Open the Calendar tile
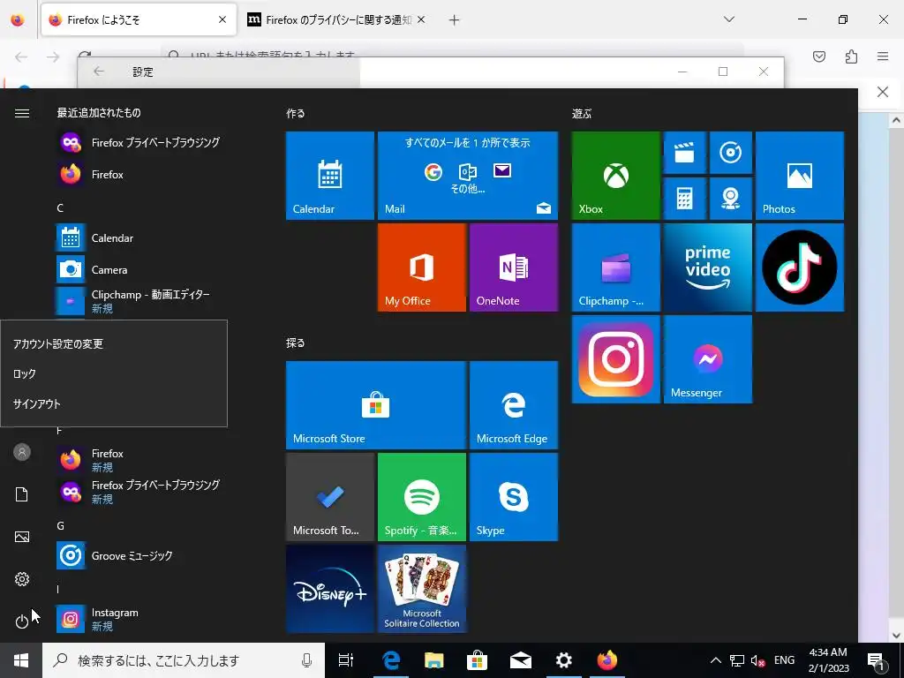This screenshot has height=678, width=904. (x=330, y=176)
